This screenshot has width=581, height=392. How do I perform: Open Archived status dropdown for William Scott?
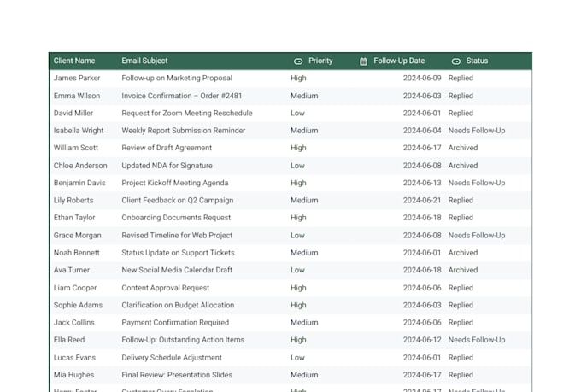pos(463,148)
